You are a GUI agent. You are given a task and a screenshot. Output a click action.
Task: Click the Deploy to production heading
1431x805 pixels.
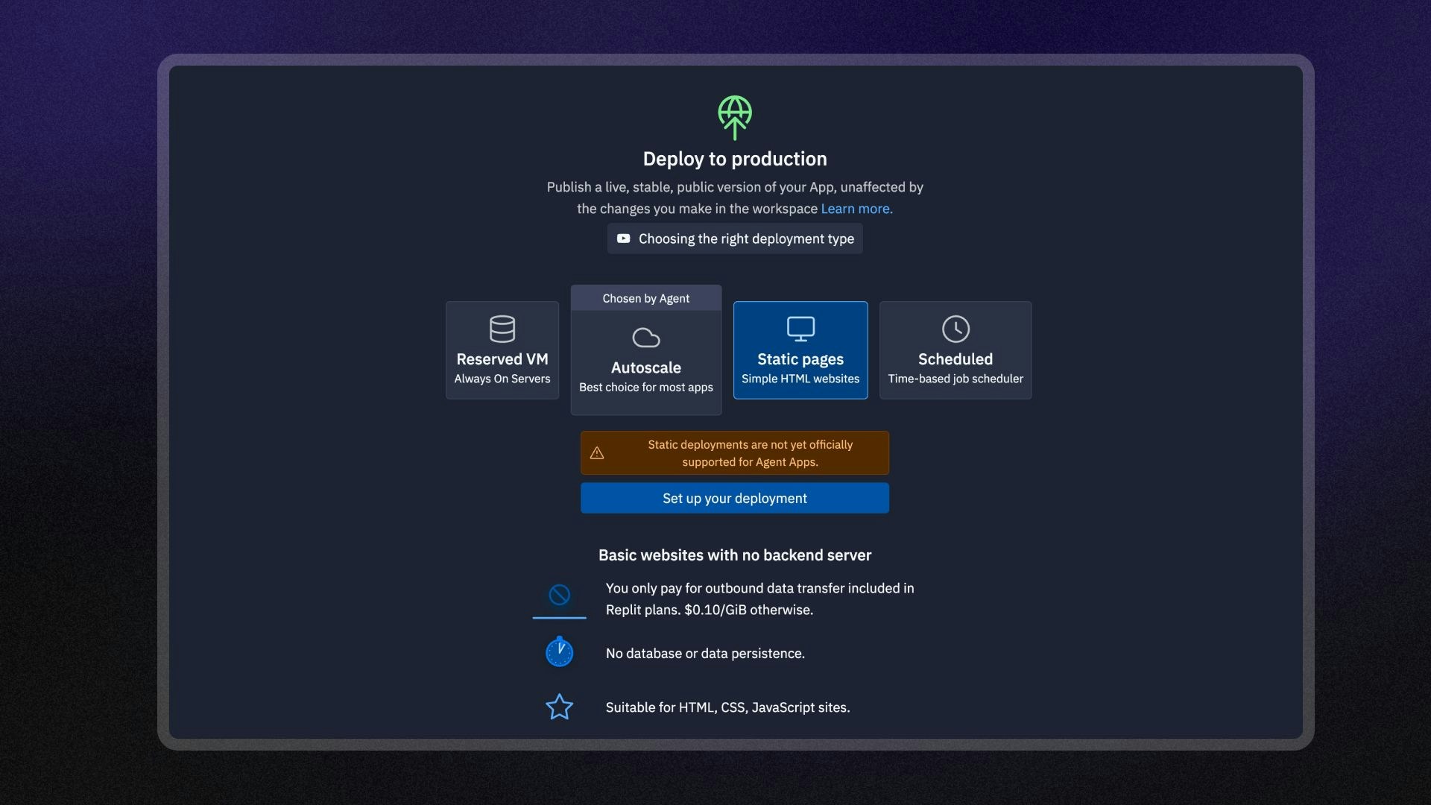734,159
